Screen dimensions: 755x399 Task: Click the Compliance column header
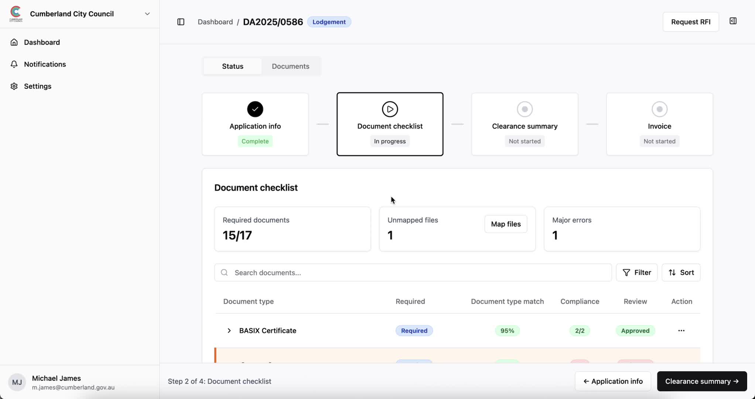click(x=580, y=301)
